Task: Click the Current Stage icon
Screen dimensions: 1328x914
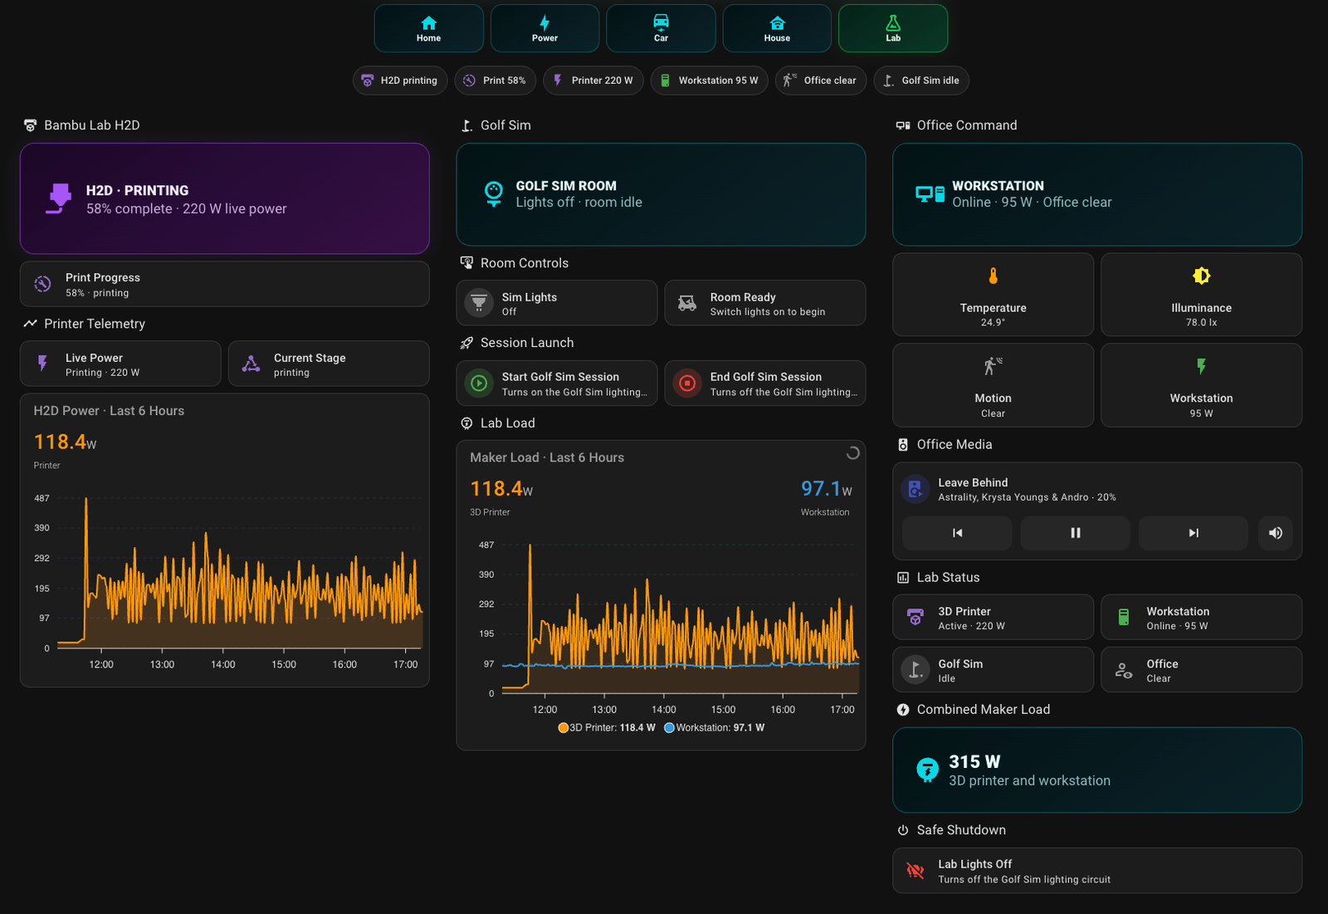Action: click(251, 364)
